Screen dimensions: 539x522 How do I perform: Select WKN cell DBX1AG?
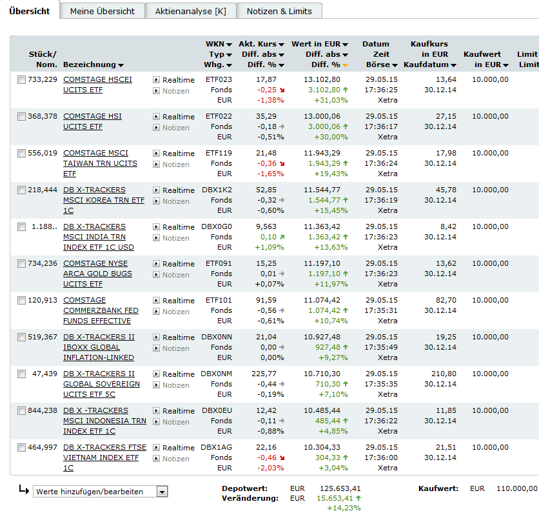216,447
